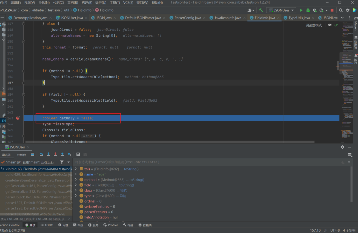This screenshot has width=358, height=233.
Task: Toggle reader mode eye icon
Action: (330, 25)
